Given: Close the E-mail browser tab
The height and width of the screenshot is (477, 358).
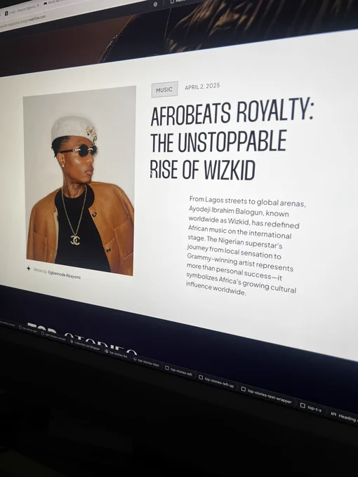Looking at the screenshot, I should [38, 6].
